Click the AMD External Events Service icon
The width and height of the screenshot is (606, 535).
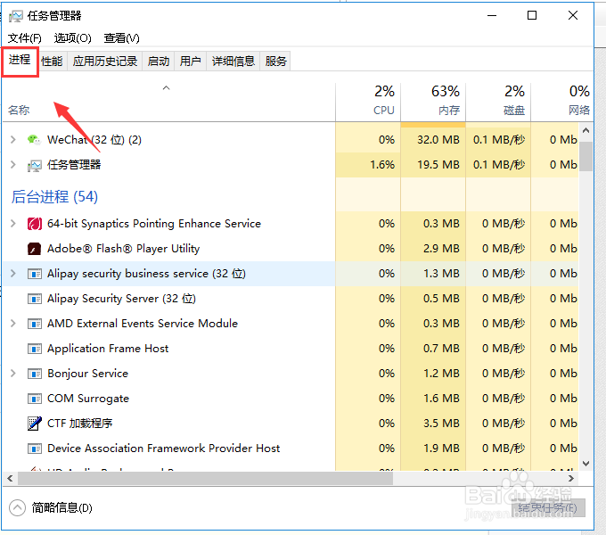(35, 324)
